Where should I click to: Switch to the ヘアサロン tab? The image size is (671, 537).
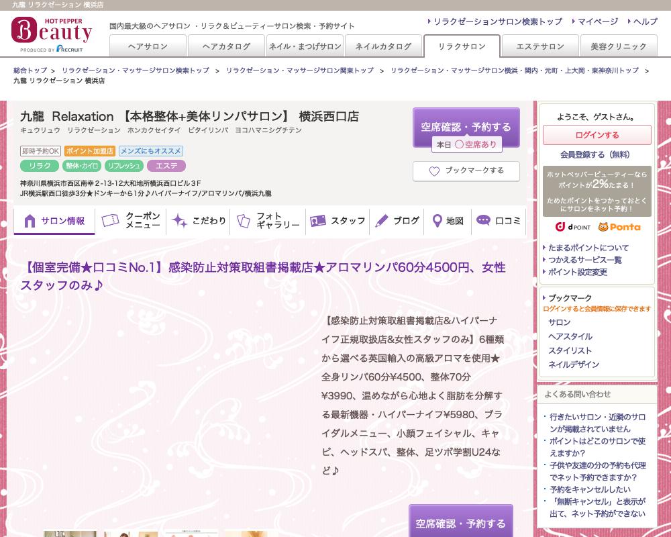[148, 46]
